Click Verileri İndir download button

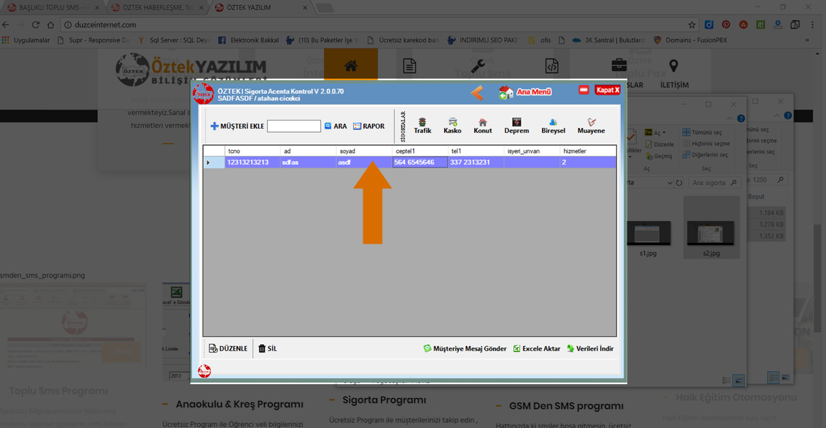[590, 349]
